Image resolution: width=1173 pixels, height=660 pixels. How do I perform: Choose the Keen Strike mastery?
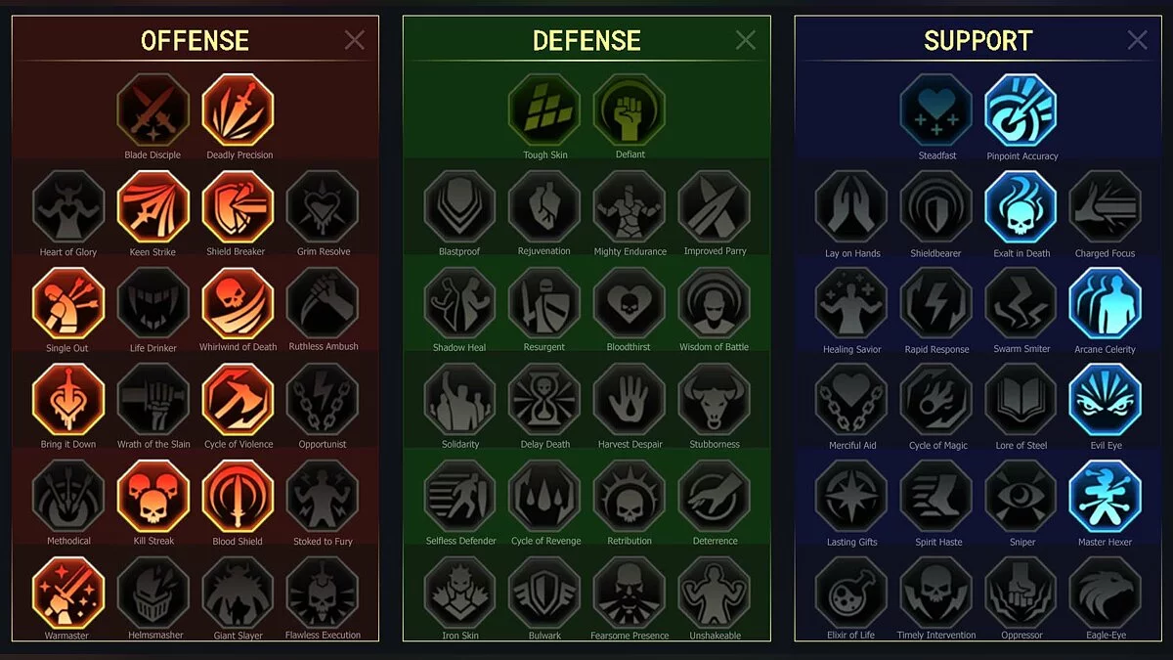click(153, 206)
